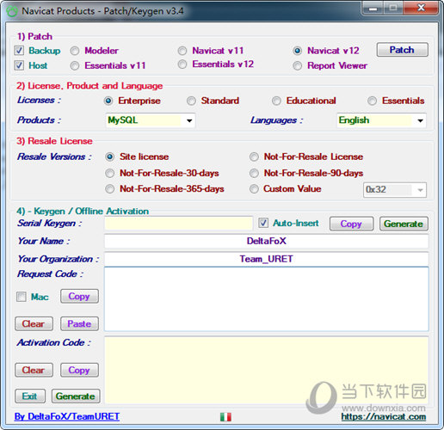Image resolution: width=444 pixels, height=430 pixels.
Task: Open the 0x32 custom value dropdown
Action: tap(395, 190)
